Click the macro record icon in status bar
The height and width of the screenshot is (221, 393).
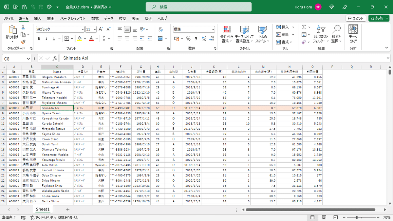[x=23, y=217]
